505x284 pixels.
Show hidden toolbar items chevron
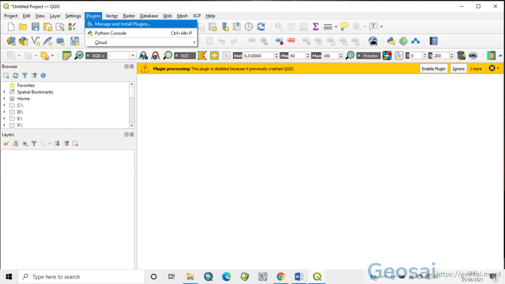[x=501, y=56]
